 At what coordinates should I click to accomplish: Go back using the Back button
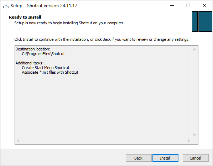tap(139, 158)
